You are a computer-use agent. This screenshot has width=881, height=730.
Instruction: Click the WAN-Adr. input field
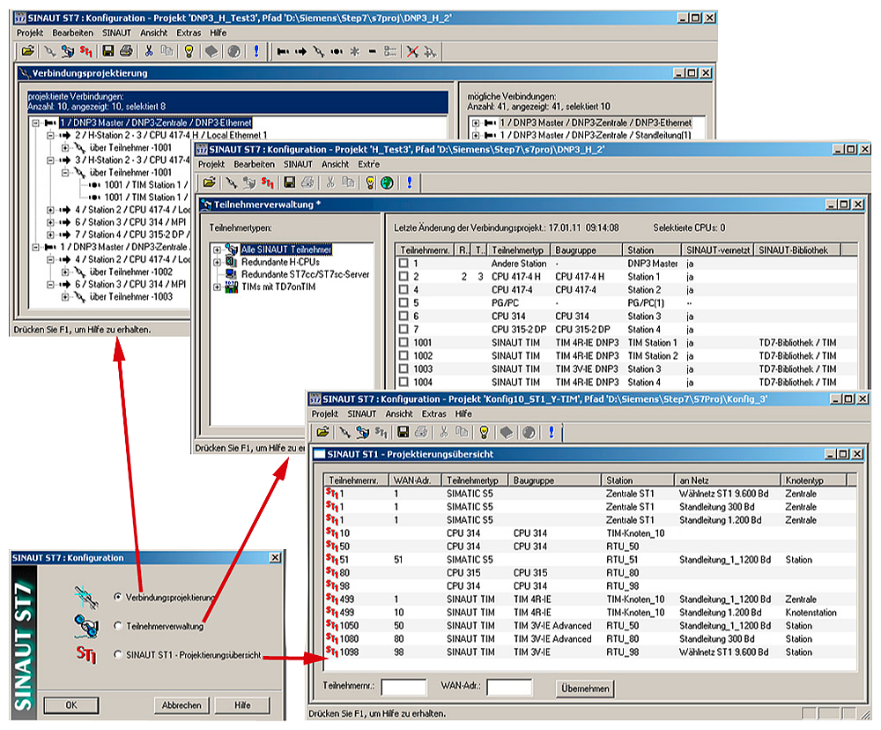pyautogui.click(x=509, y=687)
